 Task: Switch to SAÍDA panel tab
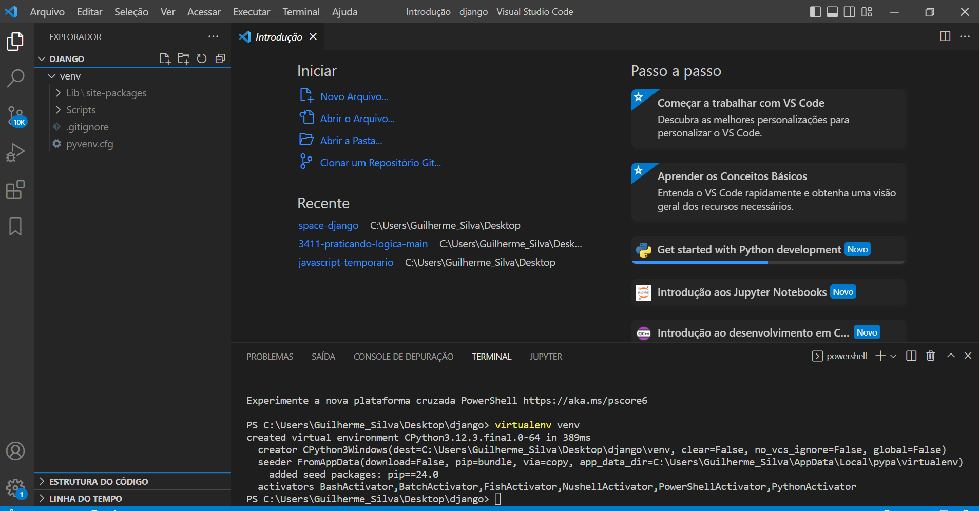pos(323,357)
